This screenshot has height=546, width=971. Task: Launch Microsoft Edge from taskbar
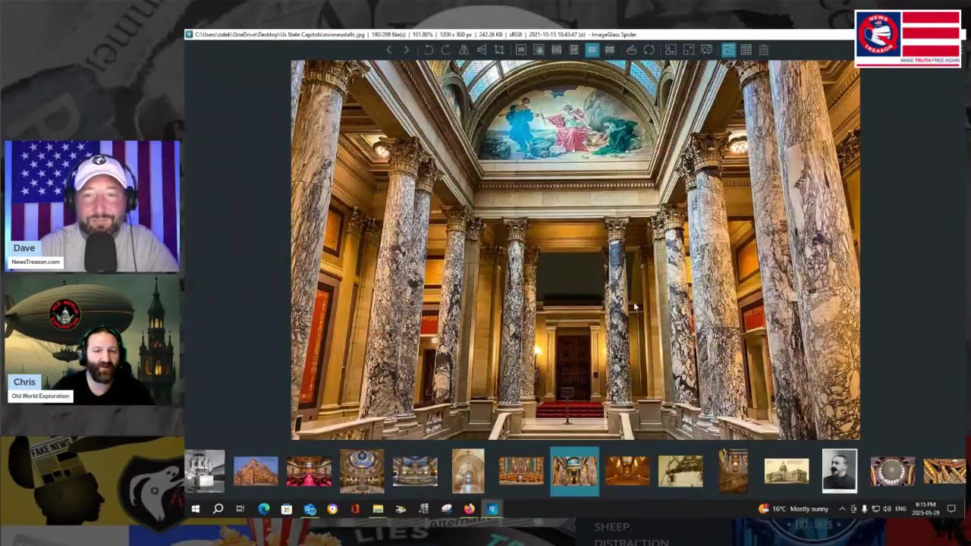click(264, 509)
